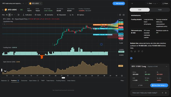Click the 40x leverage badge

point(21,10)
